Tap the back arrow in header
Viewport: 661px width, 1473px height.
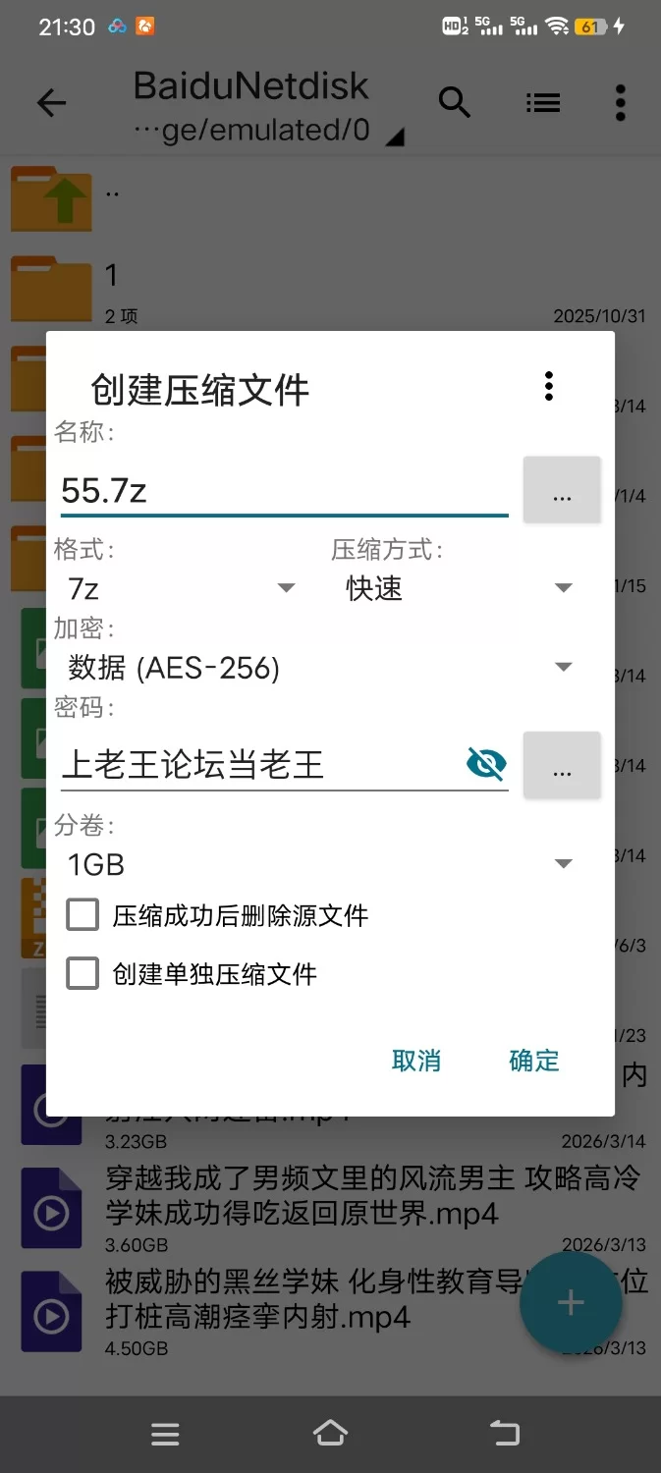point(51,103)
